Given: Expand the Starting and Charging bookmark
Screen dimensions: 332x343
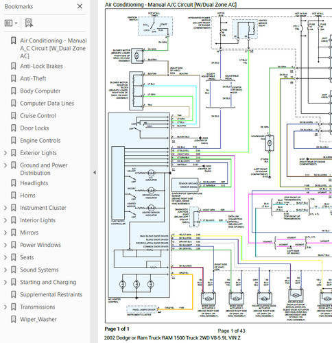Looking at the screenshot, I should click(5, 282).
